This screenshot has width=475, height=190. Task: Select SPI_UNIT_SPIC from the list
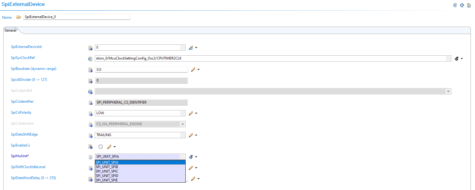pyautogui.click(x=107, y=171)
